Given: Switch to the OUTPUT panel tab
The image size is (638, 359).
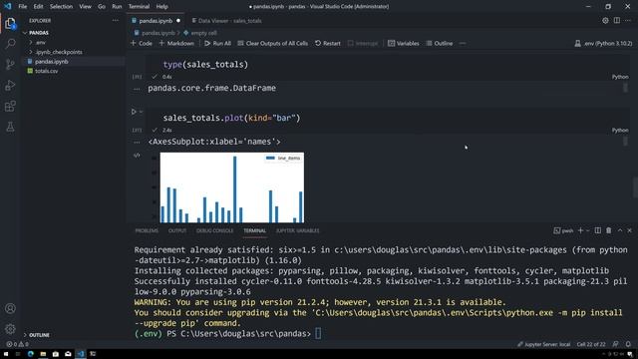Looking at the screenshot, I should (177, 230).
